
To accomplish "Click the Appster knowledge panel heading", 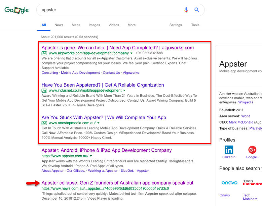I will 233,64.
